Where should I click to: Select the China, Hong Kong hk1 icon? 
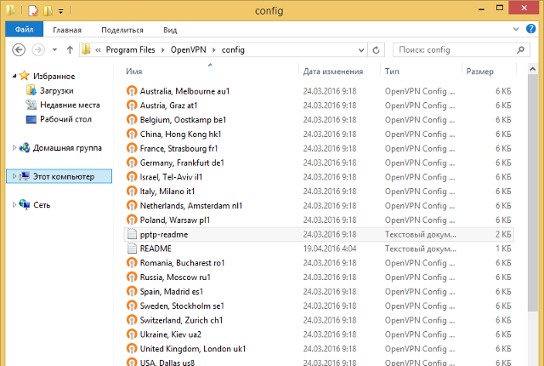tap(132, 134)
